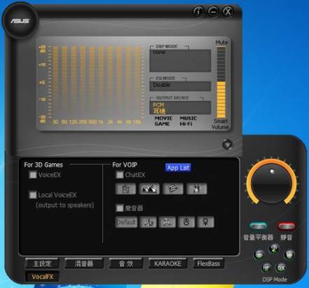
Task: Toggle the green 音量平衡器 Smart Volume switch
Action: click(259, 226)
